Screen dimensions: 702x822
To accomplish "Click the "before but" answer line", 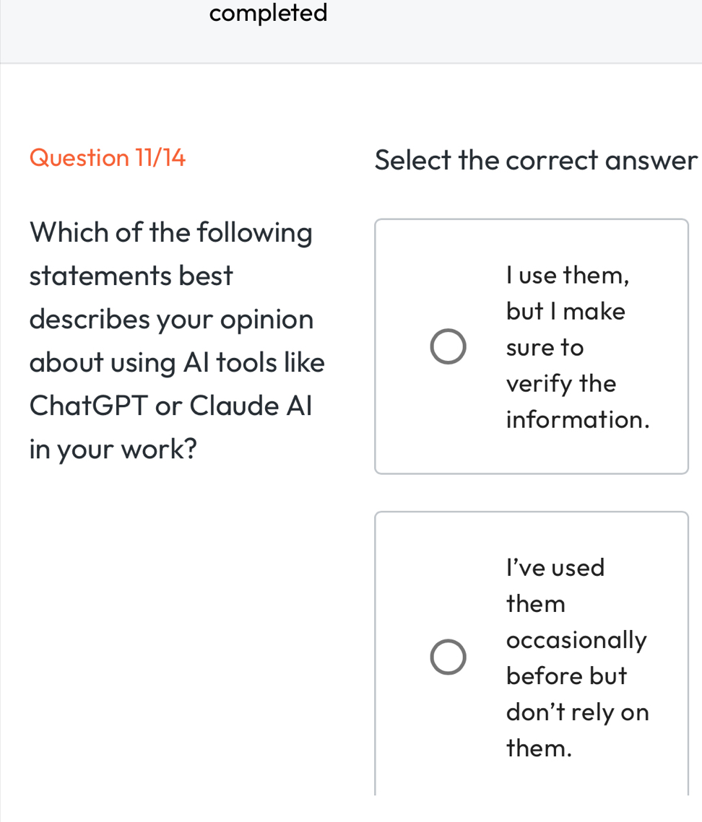I will tap(567, 676).
